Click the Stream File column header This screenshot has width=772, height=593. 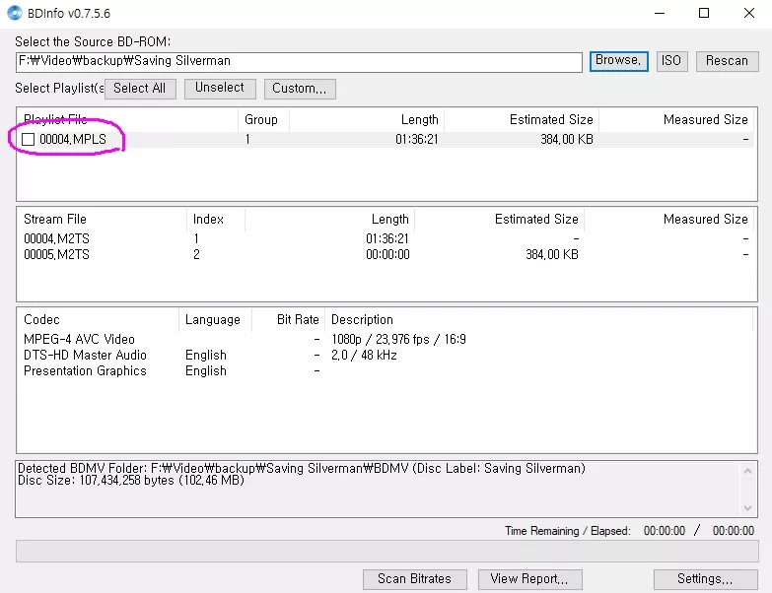[x=103, y=220]
